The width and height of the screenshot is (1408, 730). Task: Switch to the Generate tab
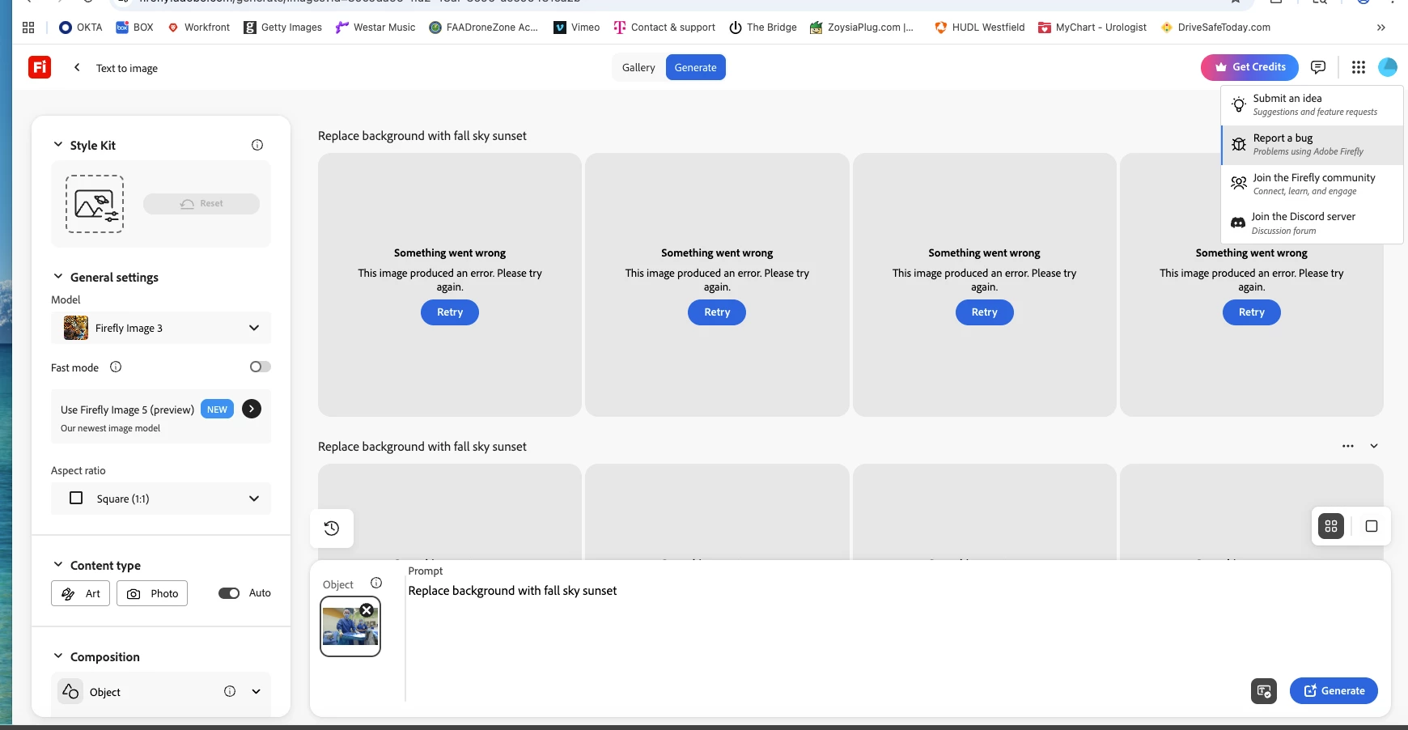click(696, 67)
